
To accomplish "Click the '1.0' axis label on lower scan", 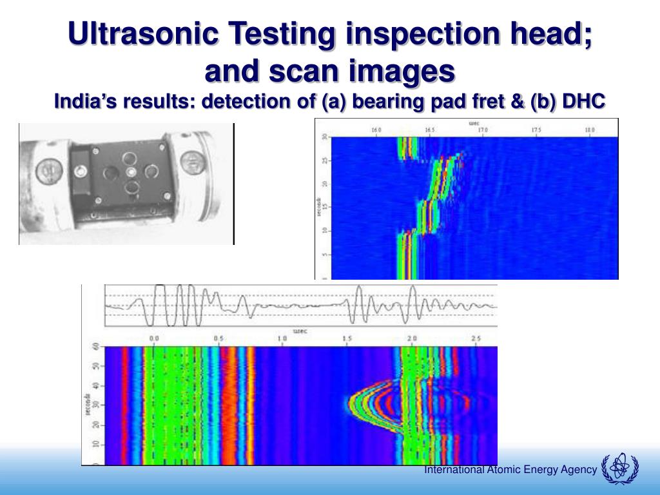I will pos(282,338).
